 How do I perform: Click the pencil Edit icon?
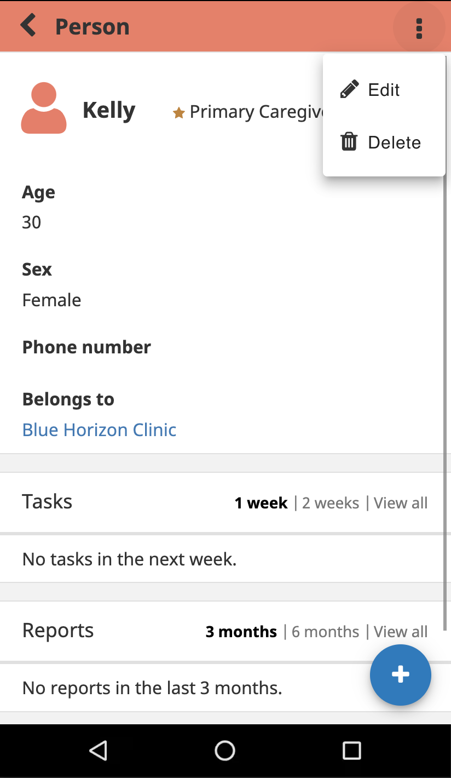pyautogui.click(x=349, y=89)
